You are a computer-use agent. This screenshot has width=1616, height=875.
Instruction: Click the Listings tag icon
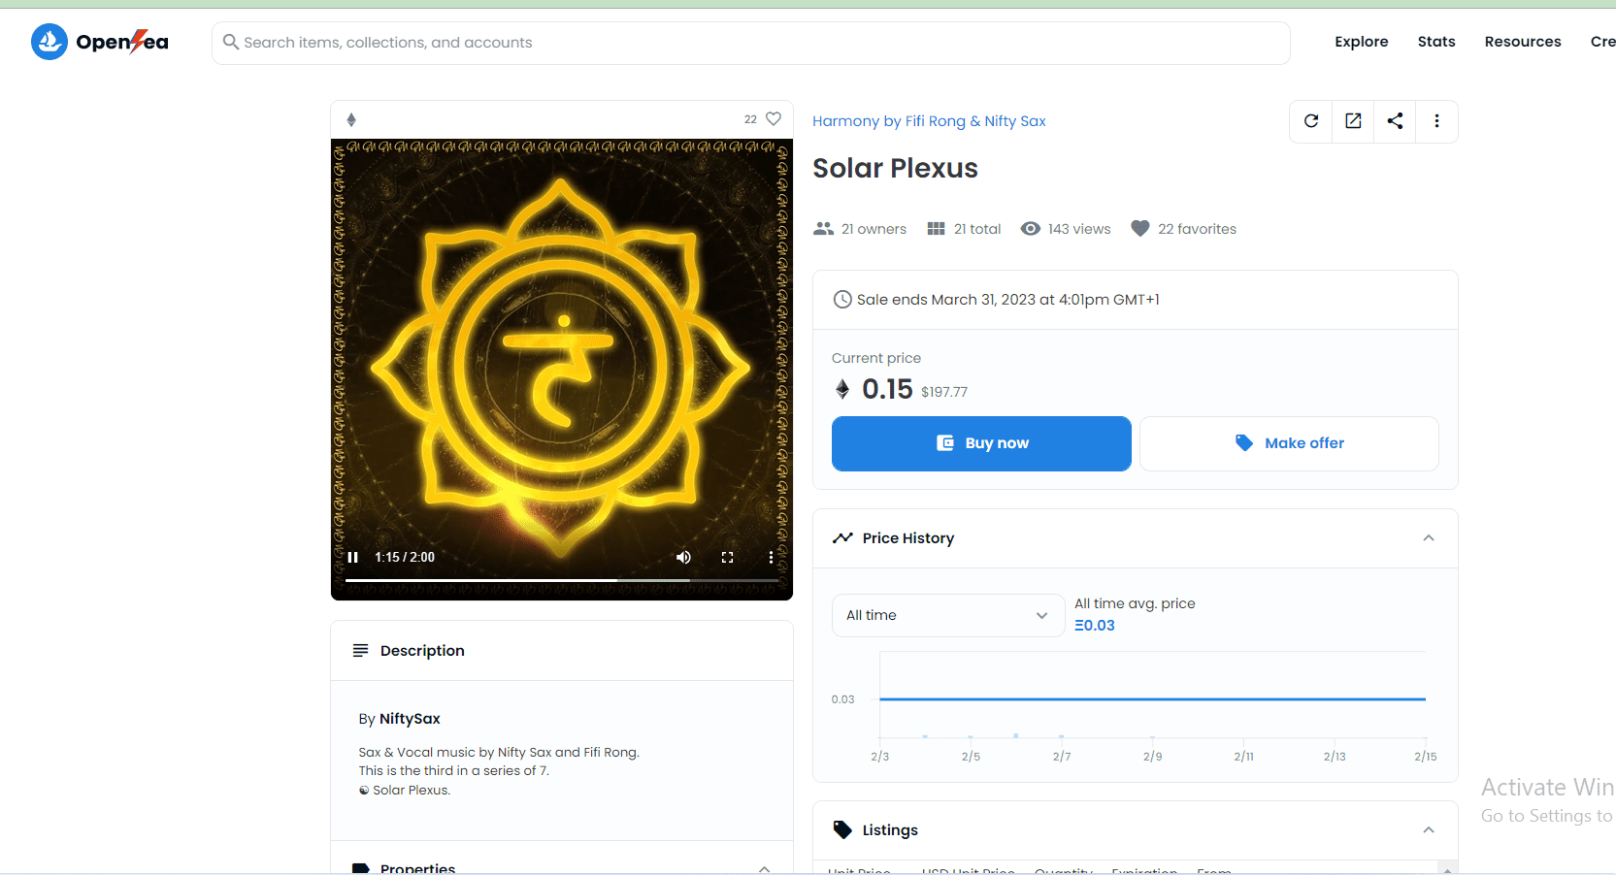coord(842,830)
